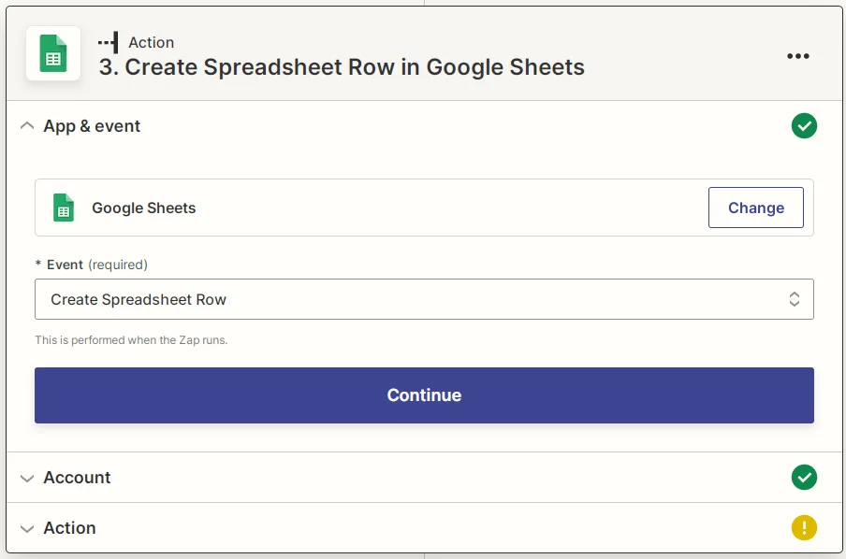
Task: Expand the Account section
Action: (x=27, y=478)
